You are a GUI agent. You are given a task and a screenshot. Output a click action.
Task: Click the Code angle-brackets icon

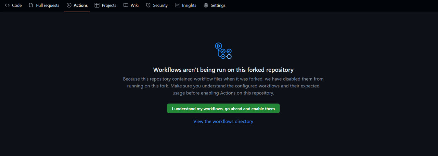pyautogui.click(x=7, y=5)
